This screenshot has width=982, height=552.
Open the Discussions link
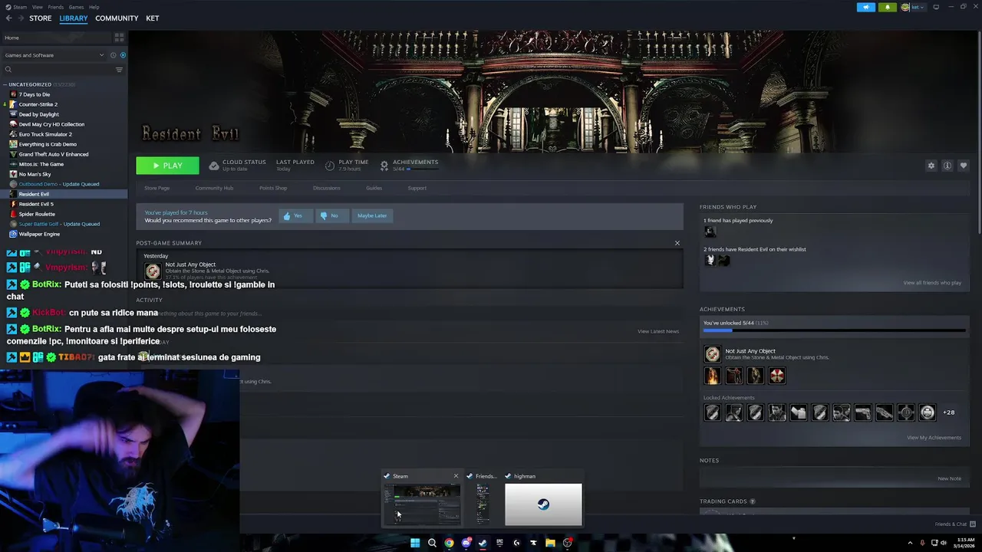(326, 188)
